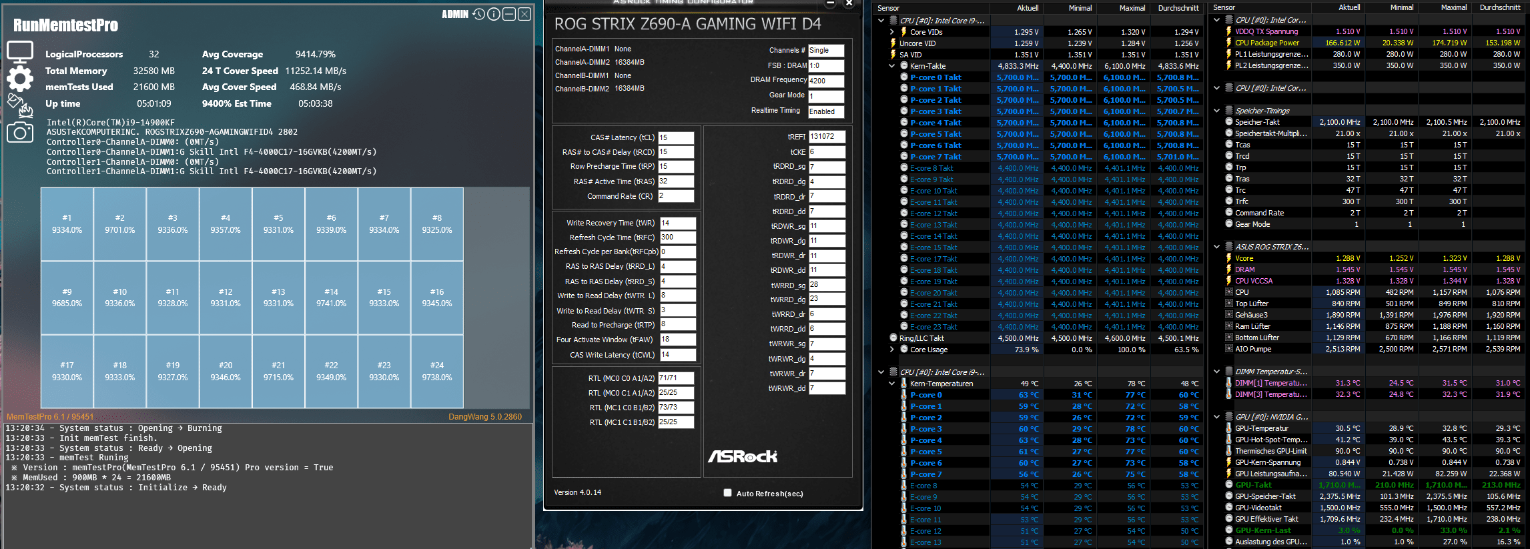The height and width of the screenshot is (549, 1530).
Task: Collapse the DIMM Temperatur-S... group
Action: pos(1216,372)
